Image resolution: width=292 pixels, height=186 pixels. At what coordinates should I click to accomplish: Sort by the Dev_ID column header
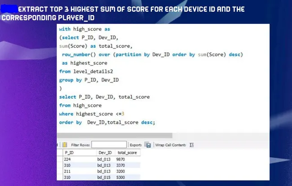tap(106, 152)
